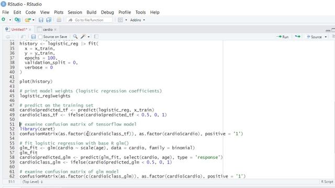Click the Run button

[x=283, y=37]
